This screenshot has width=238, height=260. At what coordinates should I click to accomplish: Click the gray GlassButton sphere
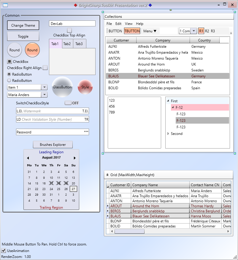pos(62,87)
